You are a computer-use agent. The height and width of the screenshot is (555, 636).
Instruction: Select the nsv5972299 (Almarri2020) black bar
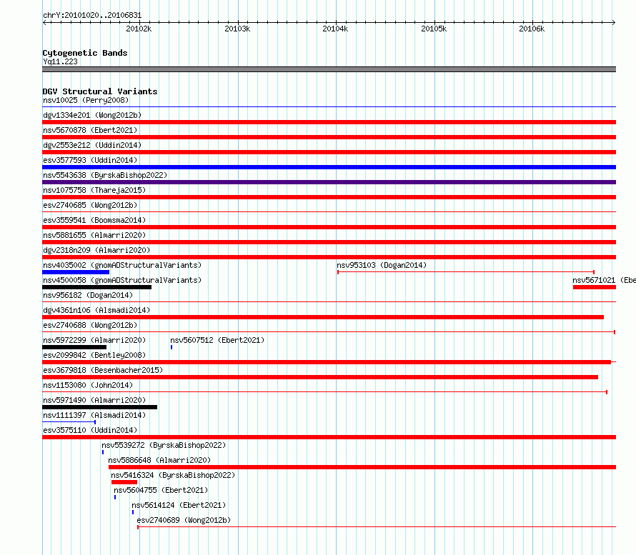coord(74,347)
